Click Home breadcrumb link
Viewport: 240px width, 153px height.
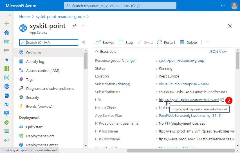(x=24, y=17)
